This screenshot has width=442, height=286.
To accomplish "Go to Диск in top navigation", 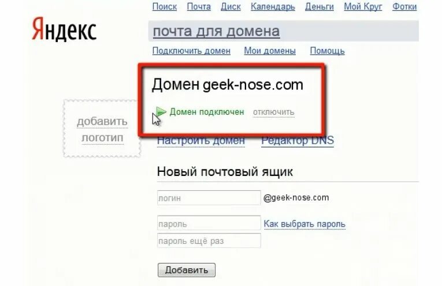I will point(231,6).
